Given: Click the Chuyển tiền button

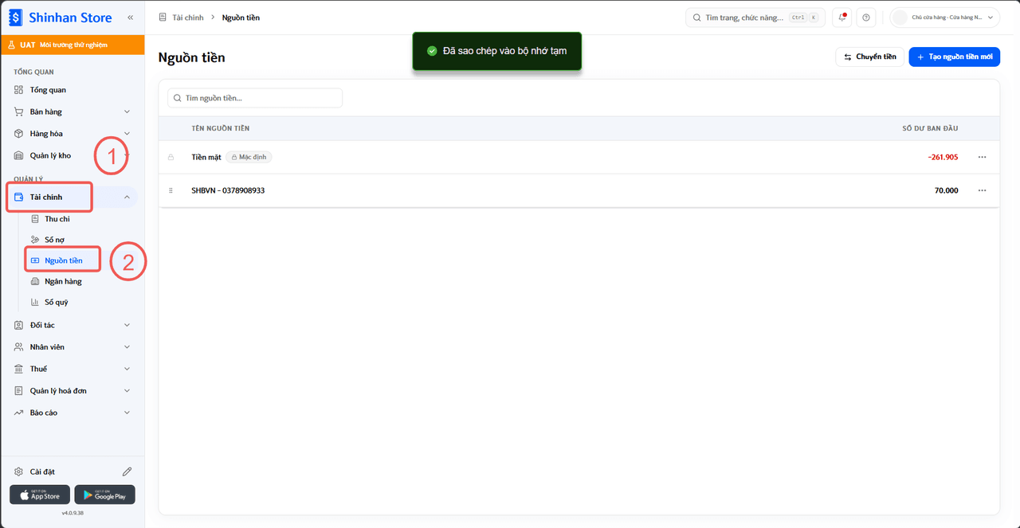Looking at the screenshot, I should coord(869,57).
